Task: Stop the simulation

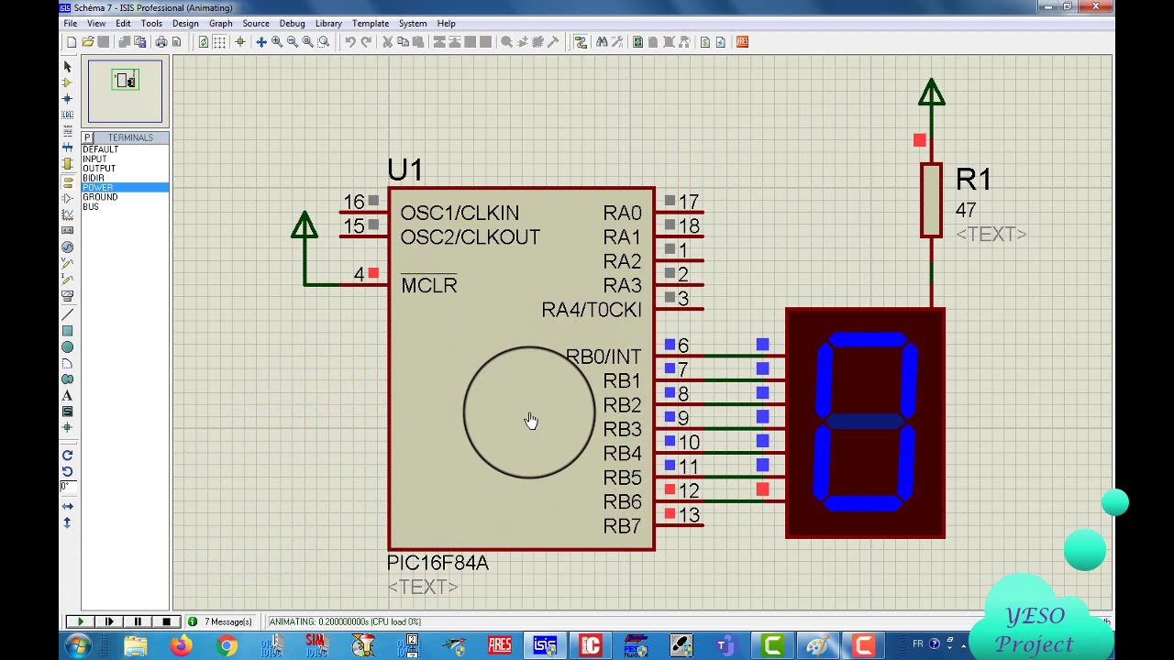Action: [166, 621]
